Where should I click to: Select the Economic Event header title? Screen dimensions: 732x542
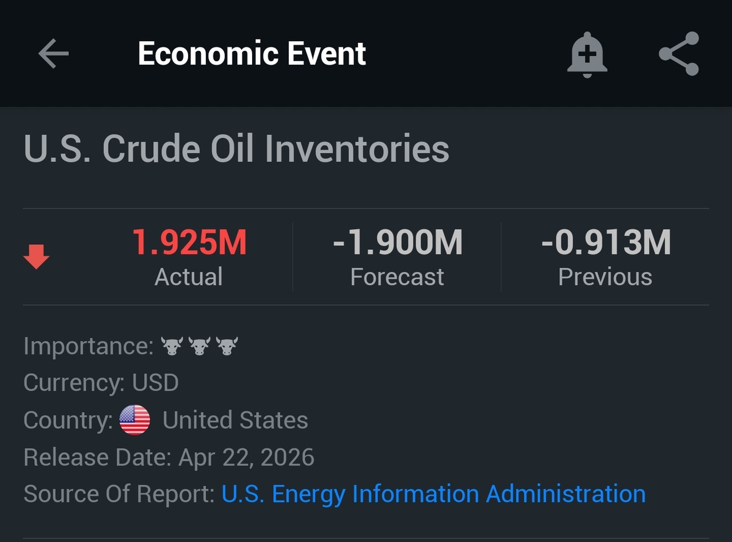[x=252, y=54]
